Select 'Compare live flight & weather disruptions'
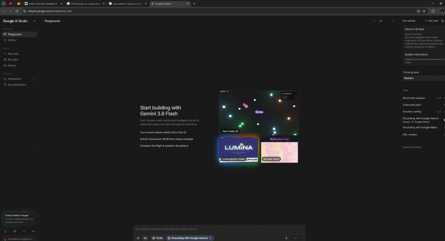445x241 pixels. pos(164,146)
